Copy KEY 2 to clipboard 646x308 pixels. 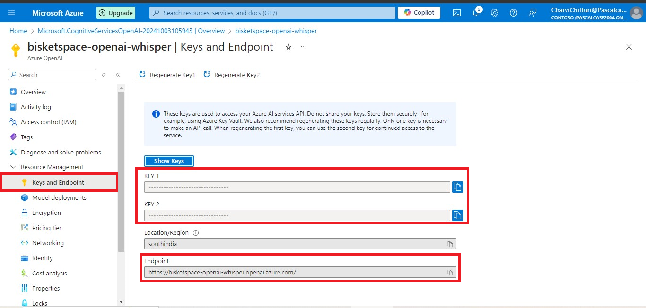tap(457, 215)
